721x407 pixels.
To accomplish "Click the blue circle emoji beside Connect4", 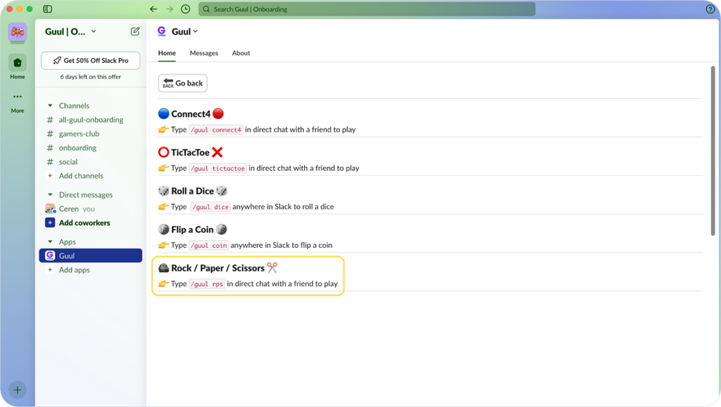I will [163, 114].
